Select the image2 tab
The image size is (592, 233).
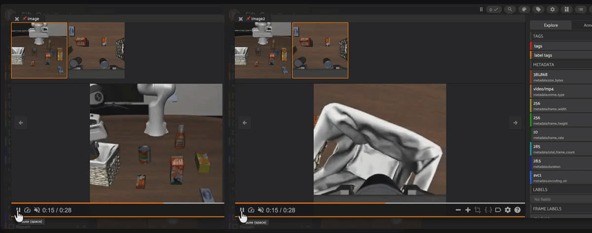point(258,19)
